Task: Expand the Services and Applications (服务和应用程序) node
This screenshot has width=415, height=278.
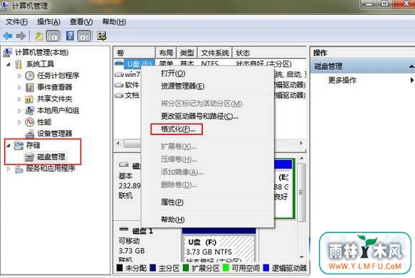Action: point(9,169)
